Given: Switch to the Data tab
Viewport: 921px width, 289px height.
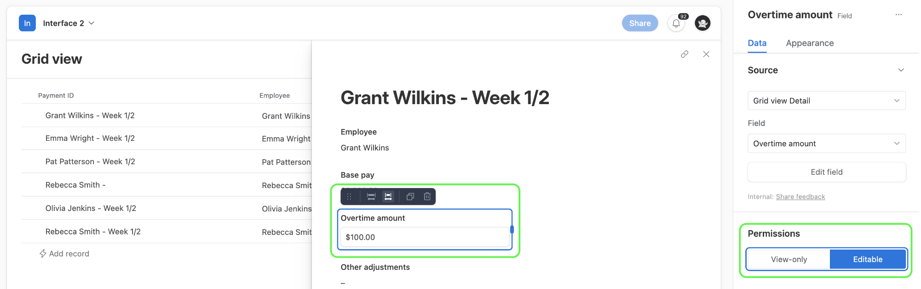Looking at the screenshot, I should point(757,43).
